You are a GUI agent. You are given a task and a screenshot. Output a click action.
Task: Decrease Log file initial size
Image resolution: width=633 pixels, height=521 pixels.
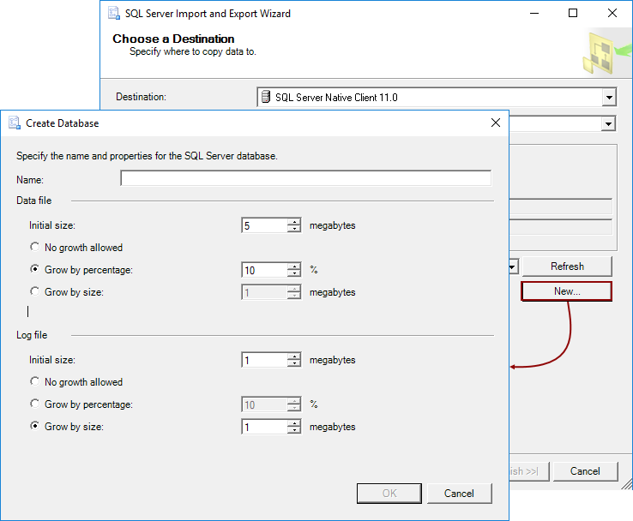click(294, 363)
